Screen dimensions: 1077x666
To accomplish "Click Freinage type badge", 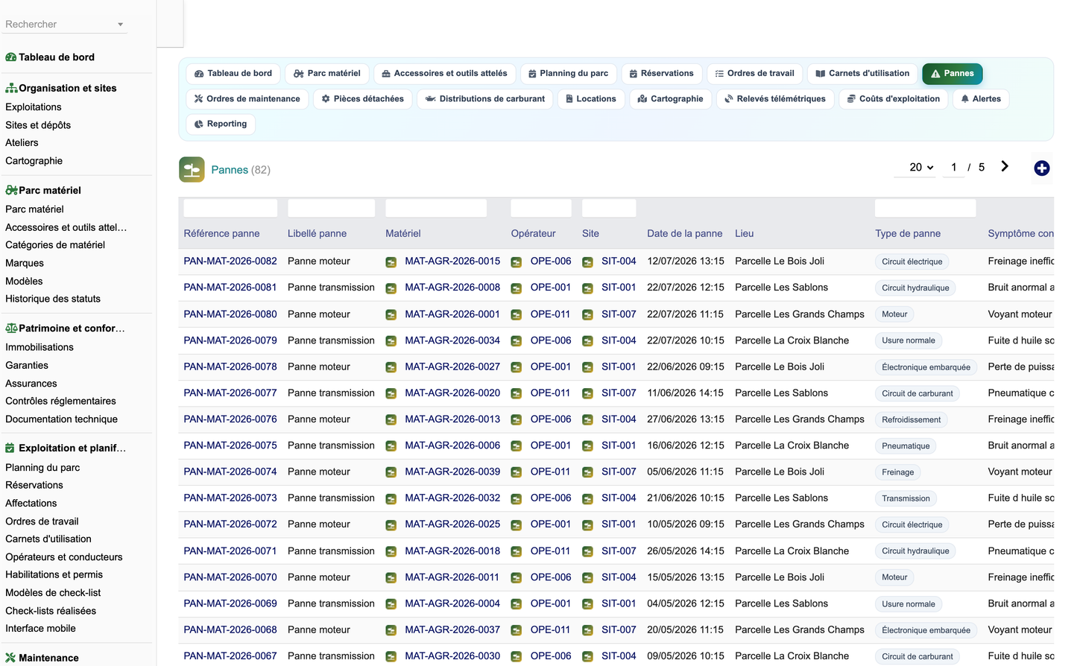I will point(897,472).
